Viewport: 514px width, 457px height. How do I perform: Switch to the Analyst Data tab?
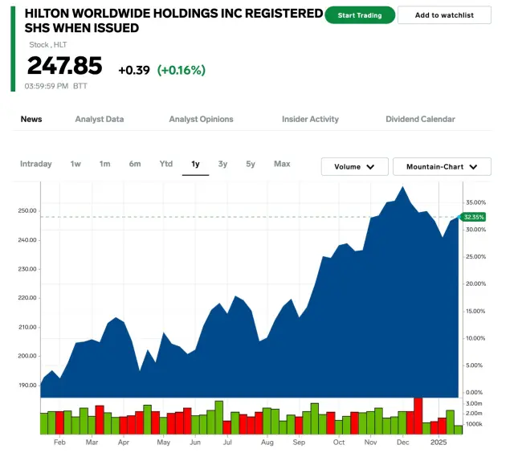[x=100, y=119]
